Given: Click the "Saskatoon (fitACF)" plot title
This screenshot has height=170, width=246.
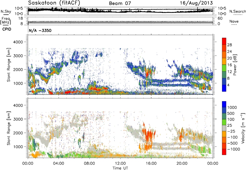Looking at the screenshot, I should [54, 3].
